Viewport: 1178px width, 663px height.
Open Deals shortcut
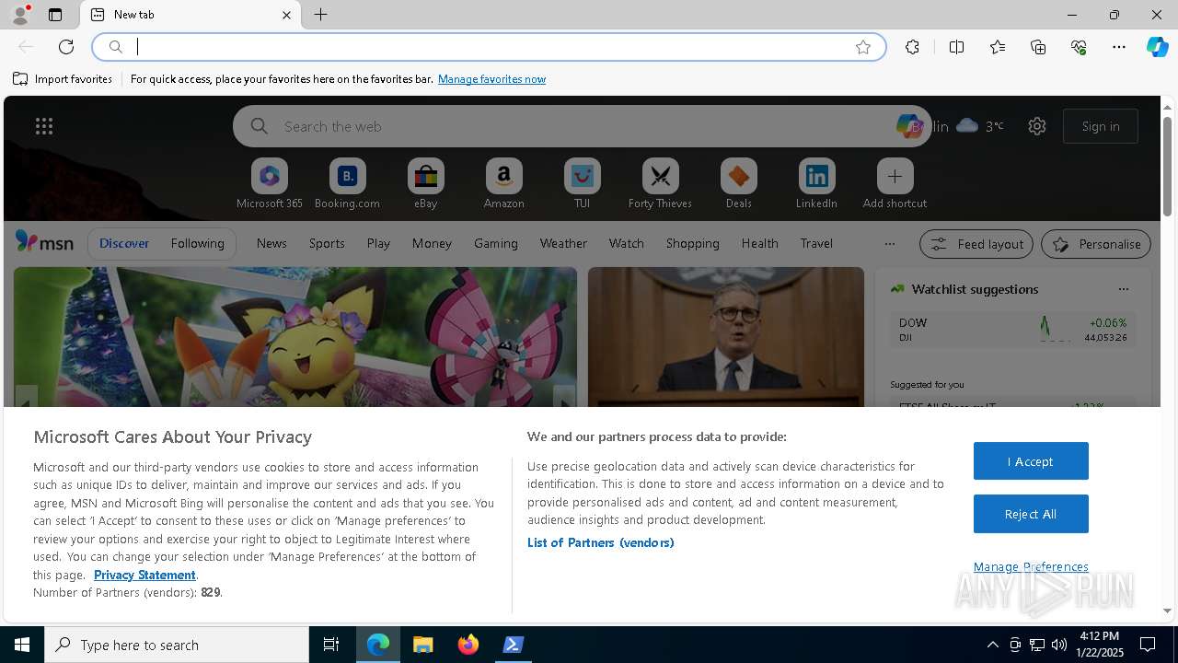[x=738, y=184]
